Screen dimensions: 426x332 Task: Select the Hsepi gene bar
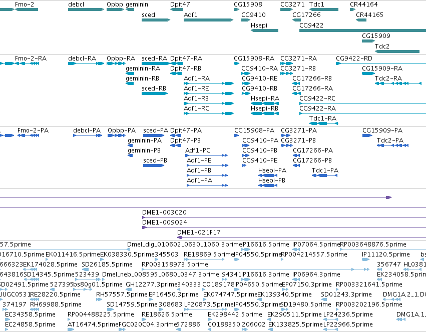pyautogui.click(x=264, y=30)
